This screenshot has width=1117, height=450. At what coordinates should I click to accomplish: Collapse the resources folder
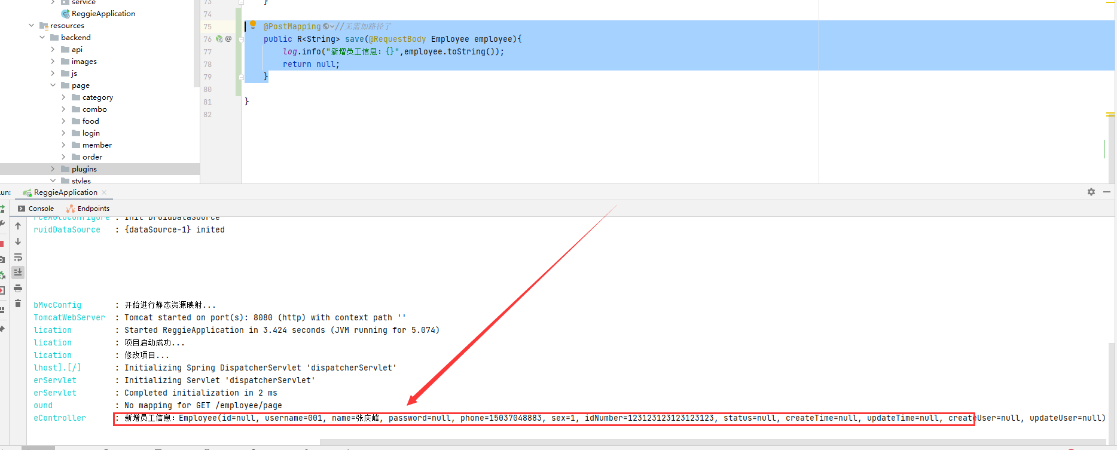click(32, 25)
